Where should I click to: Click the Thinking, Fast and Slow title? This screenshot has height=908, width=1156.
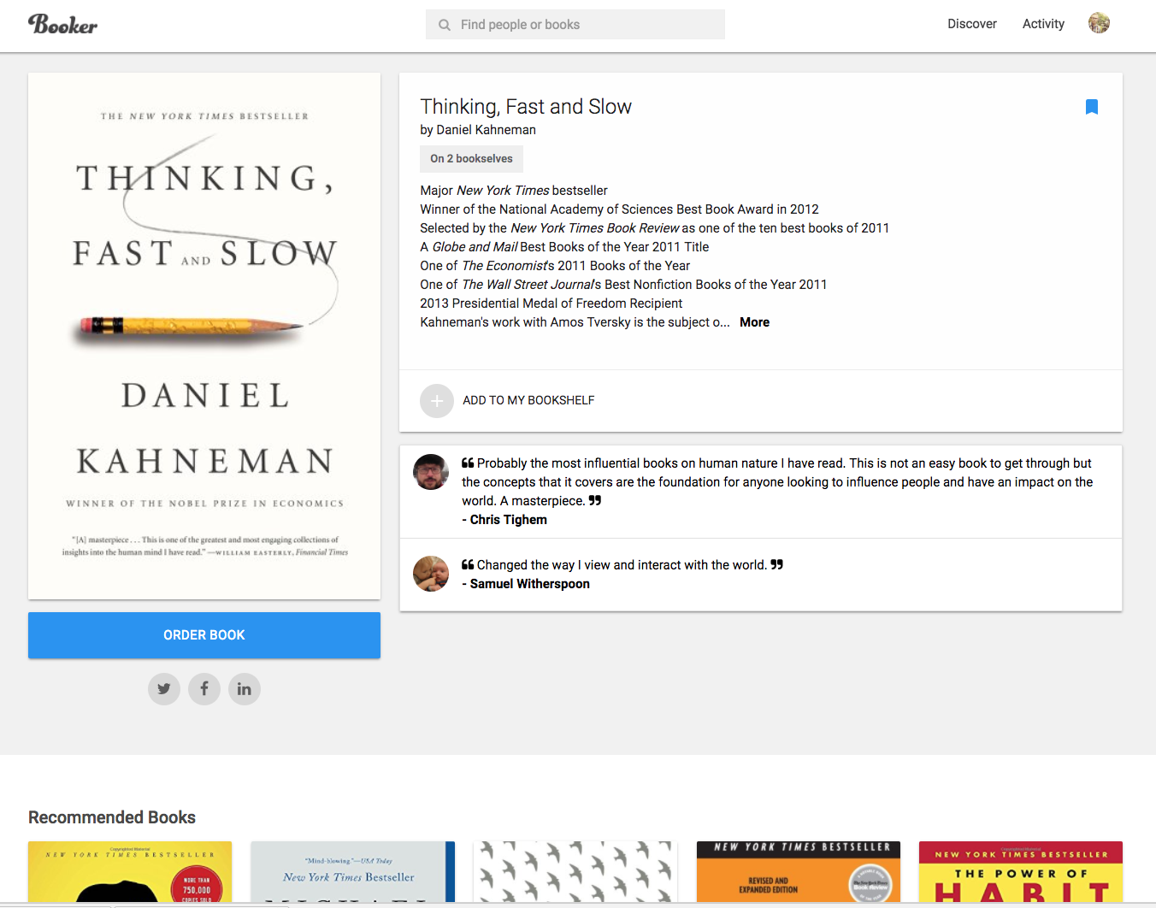click(526, 107)
